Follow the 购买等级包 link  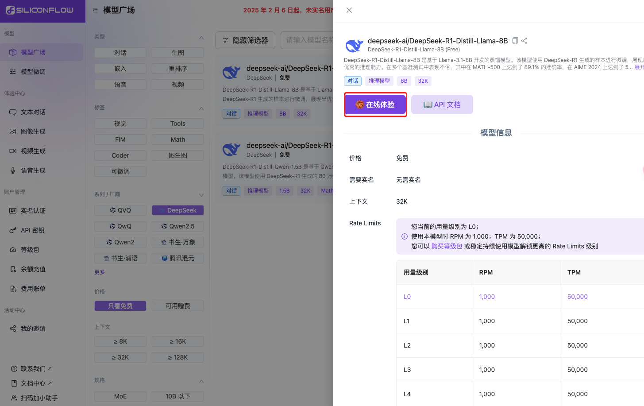click(x=447, y=246)
